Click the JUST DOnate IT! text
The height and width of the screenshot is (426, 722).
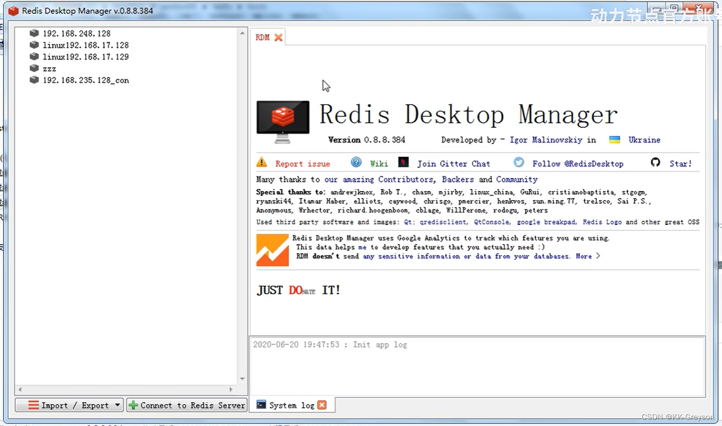coord(298,290)
